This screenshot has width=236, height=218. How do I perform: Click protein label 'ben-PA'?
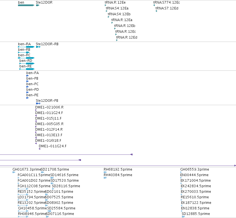click(x=33, y=73)
